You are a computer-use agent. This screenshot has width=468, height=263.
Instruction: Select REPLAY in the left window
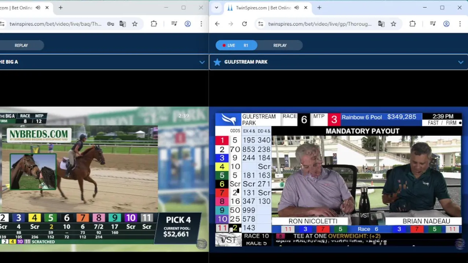pos(21,45)
